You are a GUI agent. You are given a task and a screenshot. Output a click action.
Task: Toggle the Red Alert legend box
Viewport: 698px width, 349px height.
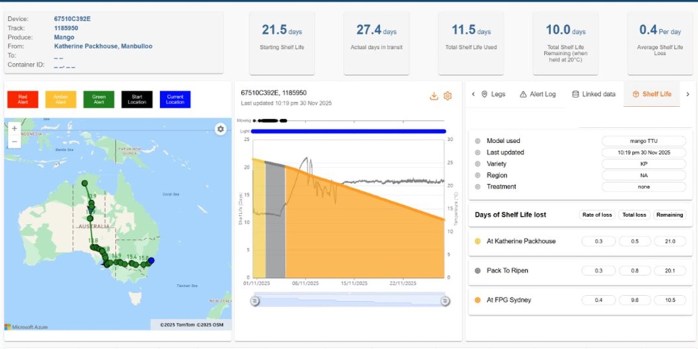tap(23, 99)
